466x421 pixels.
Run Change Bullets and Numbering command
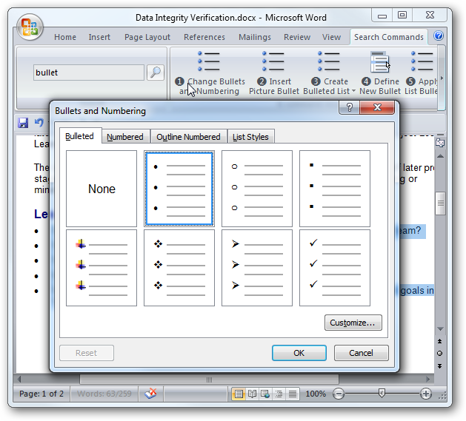coord(210,73)
